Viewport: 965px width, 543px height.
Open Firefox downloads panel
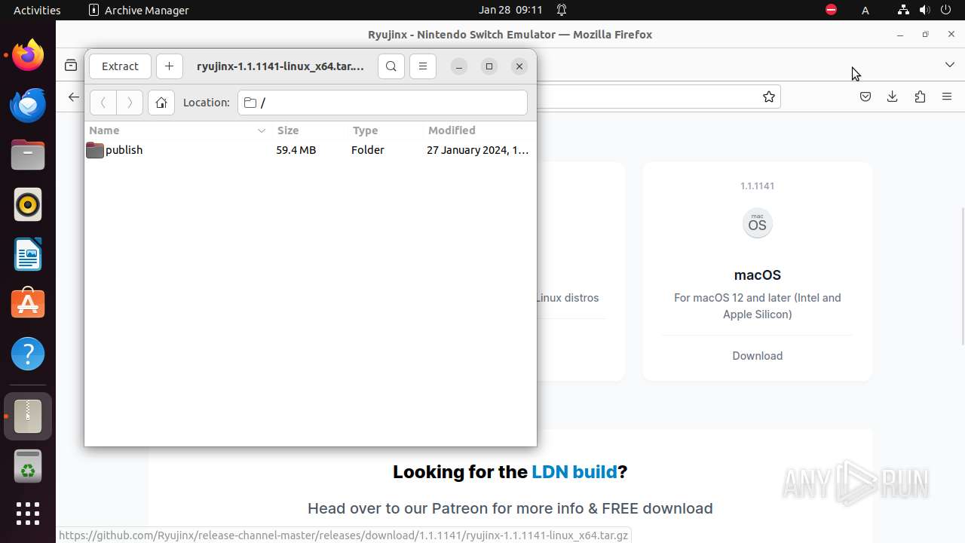pyautogui.click(x=893, y=97)
